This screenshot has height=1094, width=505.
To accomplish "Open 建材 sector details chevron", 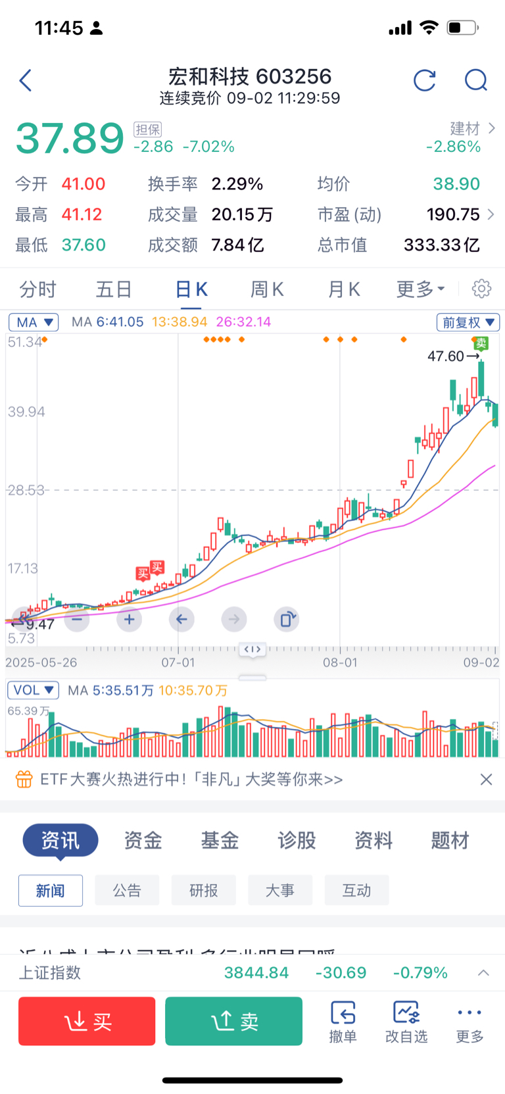I will 492,128.
